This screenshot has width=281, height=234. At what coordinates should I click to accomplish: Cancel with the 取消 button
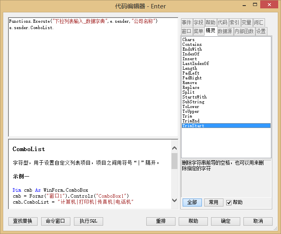pyautogui.click(x=258, y=221)
